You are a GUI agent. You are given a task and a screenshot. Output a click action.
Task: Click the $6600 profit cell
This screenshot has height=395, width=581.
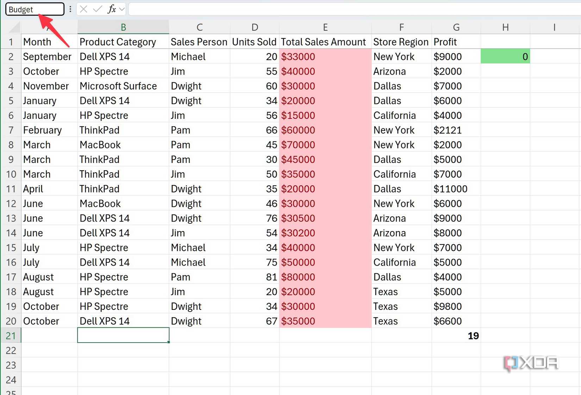tap(456, 321)
